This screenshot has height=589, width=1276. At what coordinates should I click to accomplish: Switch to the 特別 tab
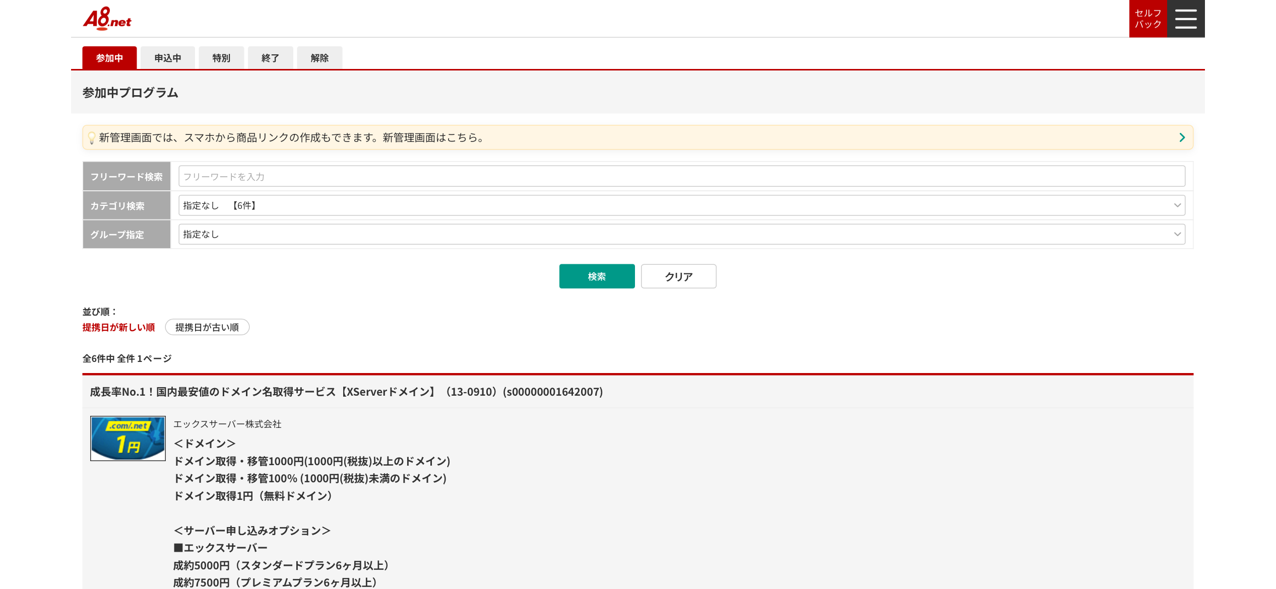[x=221, y=58]
